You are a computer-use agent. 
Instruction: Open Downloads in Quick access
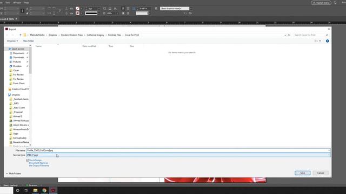18,58
